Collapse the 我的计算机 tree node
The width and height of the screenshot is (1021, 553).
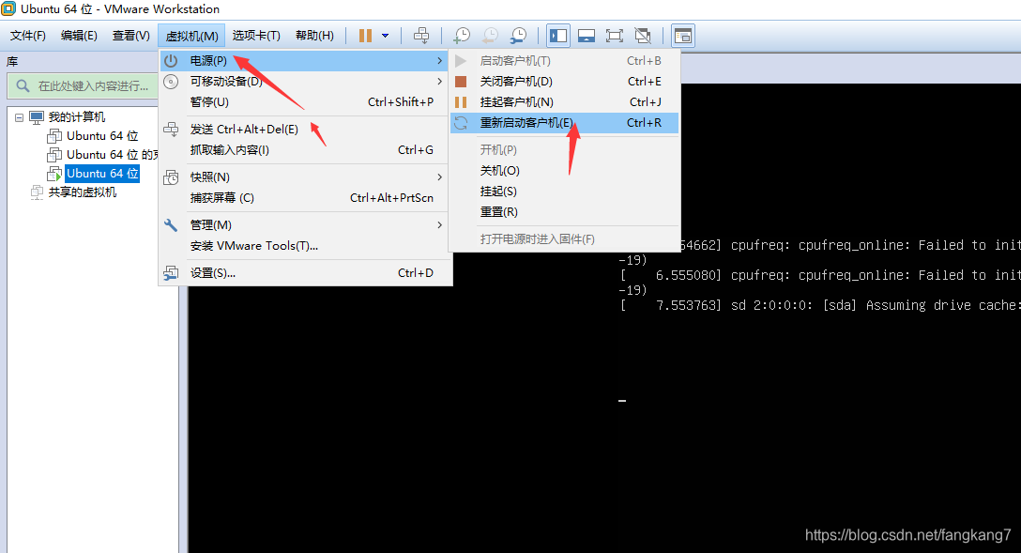(19, 118)
